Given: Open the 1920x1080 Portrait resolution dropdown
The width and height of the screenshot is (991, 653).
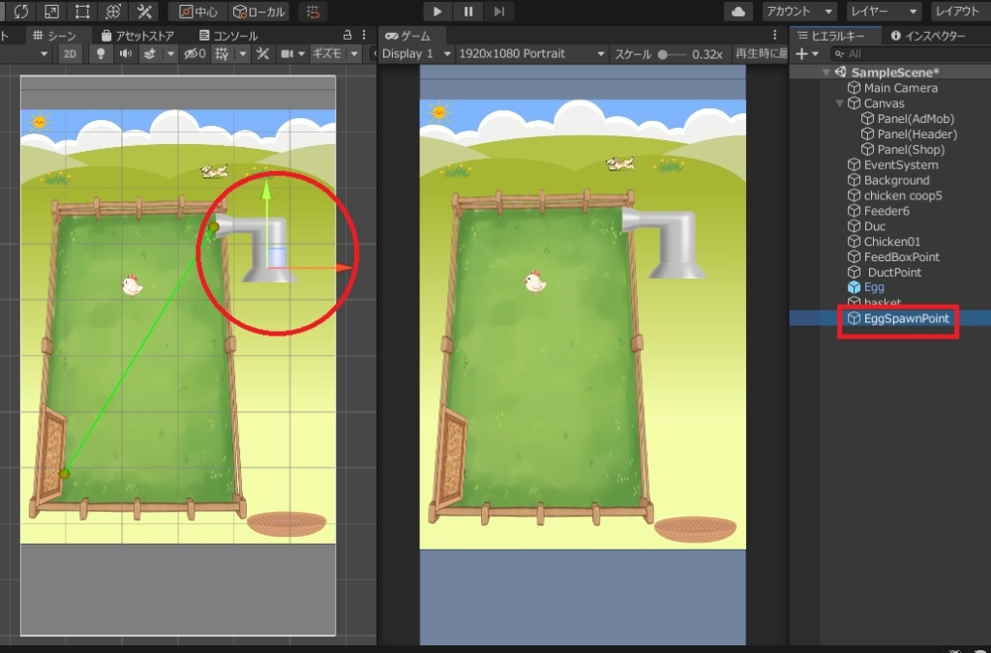Looking at the screenshot, I should [x=531, y=54].
